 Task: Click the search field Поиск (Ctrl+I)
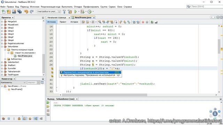coord(206,7)
